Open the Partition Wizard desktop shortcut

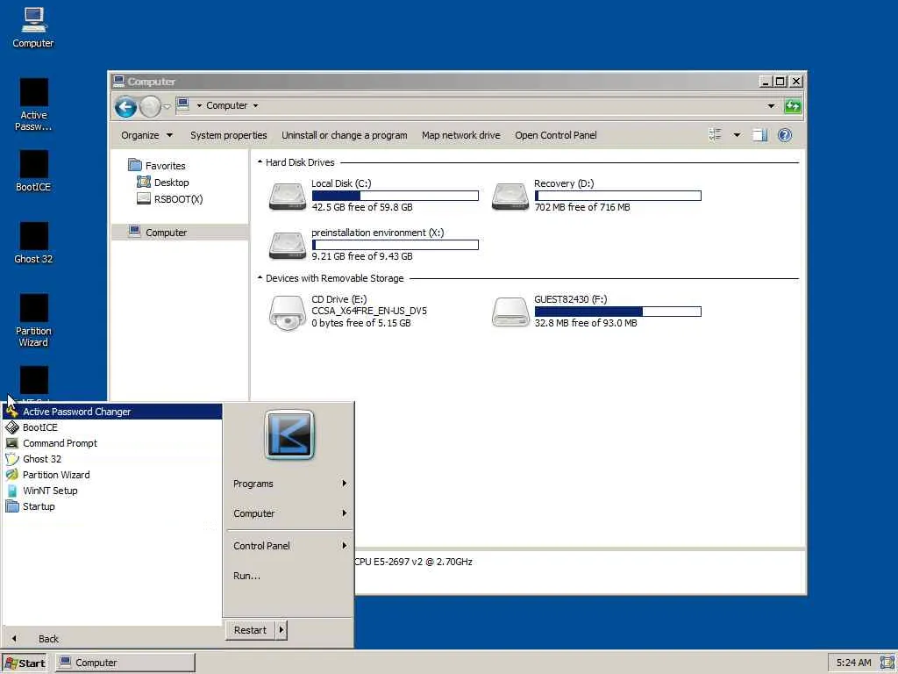pyautogui.click(x=33, y=321)
